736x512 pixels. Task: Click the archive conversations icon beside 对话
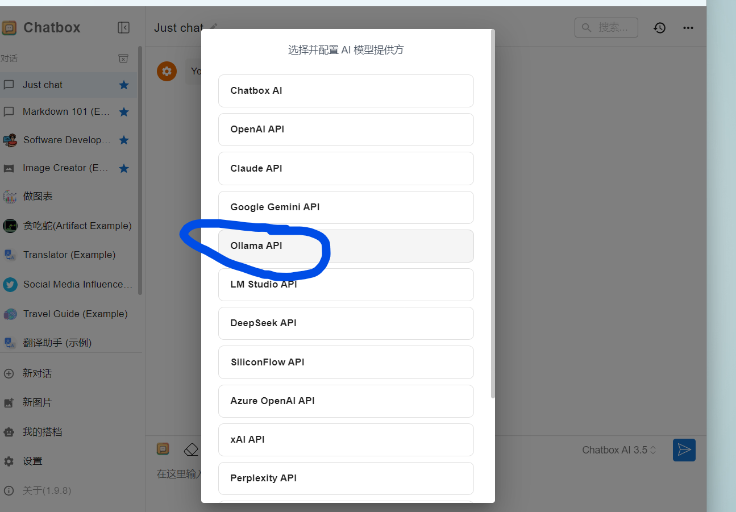tap(123, 59)
